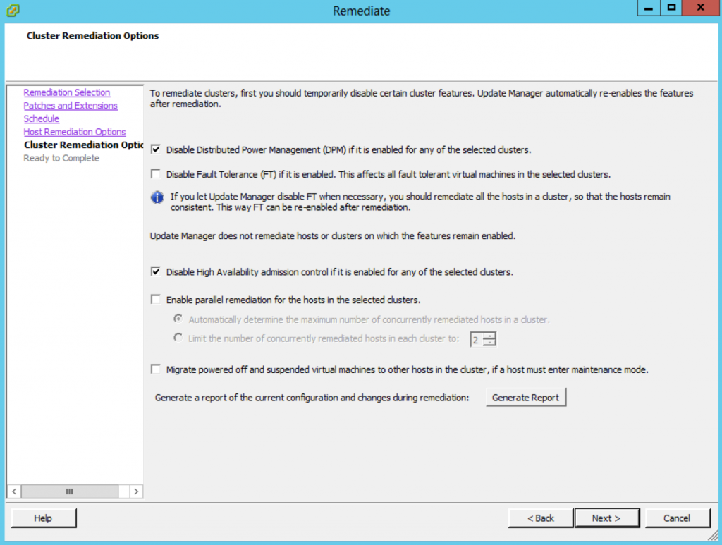Go back with the < Back button
The height and width of the screenshot is (545, 722).
pos(541,518)
